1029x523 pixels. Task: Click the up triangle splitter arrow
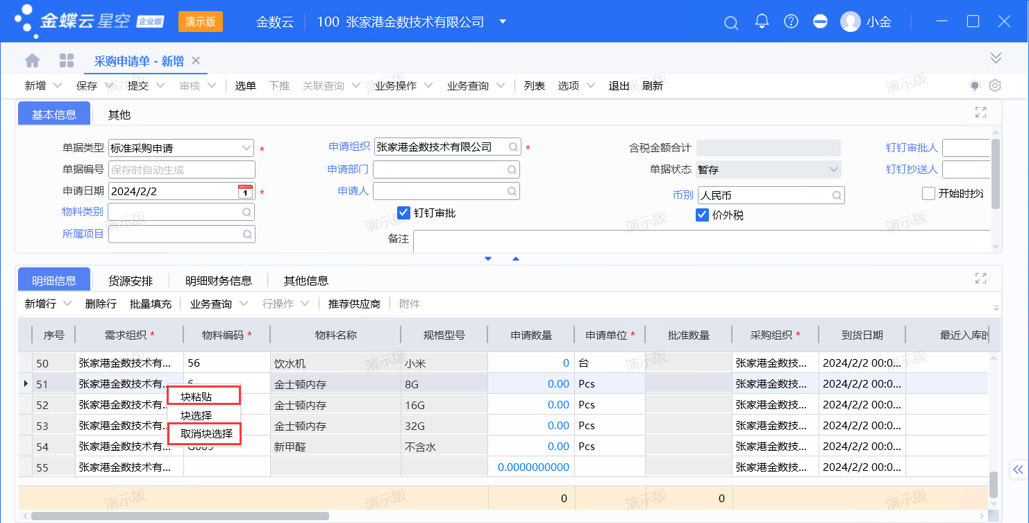click(x=516, y=258)
